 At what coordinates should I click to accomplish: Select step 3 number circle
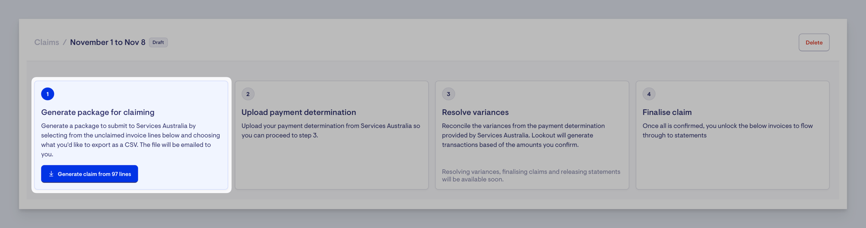click(449, 94)
